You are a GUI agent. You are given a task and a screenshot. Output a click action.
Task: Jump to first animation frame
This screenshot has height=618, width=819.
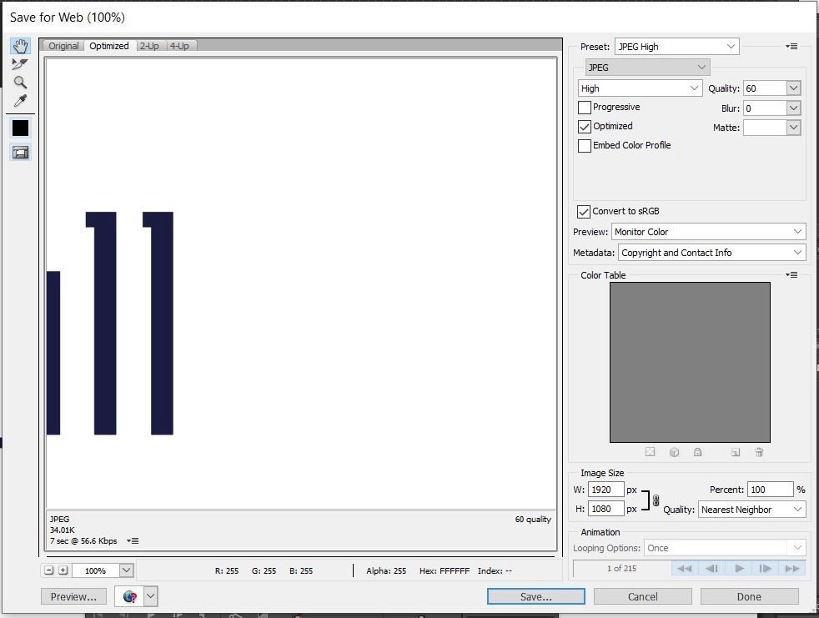pos(684,568)
